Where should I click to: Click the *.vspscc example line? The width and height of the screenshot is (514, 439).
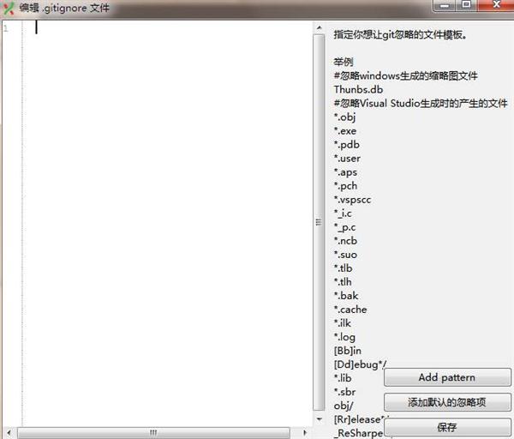click(x=352, y=200)
